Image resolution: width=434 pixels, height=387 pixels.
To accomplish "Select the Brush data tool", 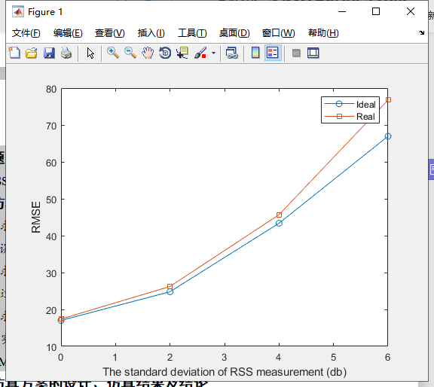I will point(200,53).
